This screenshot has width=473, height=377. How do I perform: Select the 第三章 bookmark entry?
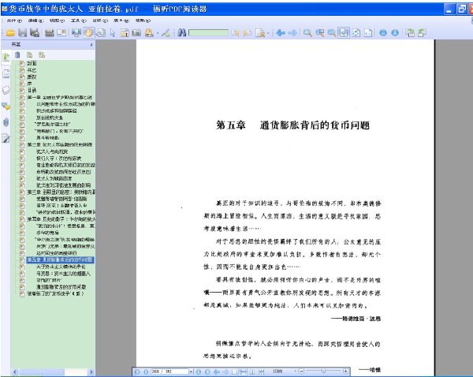[61, 192]
